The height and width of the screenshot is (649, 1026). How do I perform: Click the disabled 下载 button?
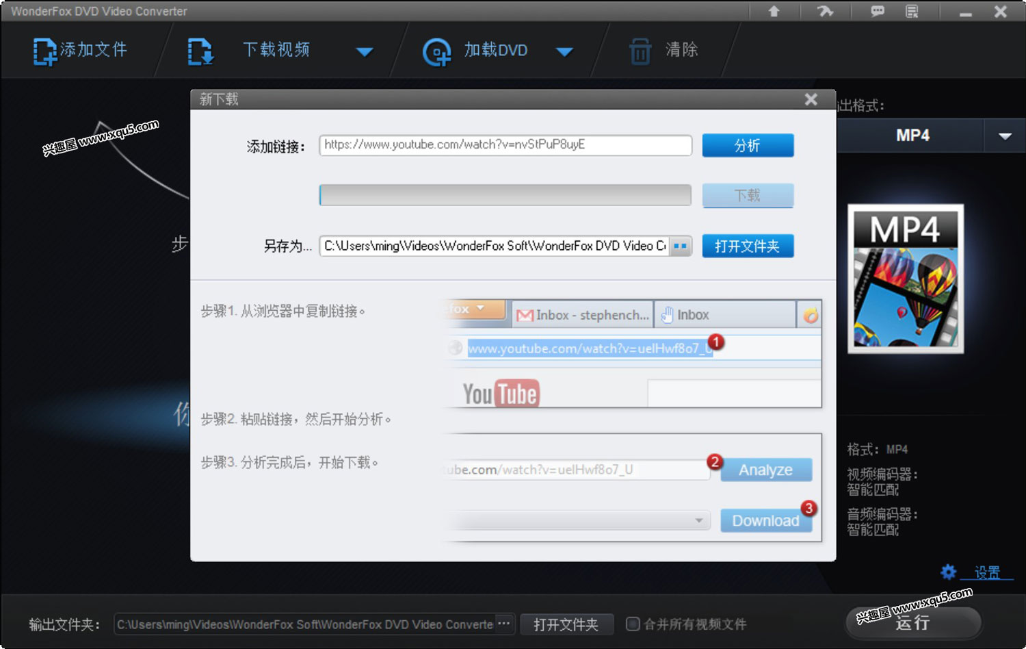[x=748, y=195]
